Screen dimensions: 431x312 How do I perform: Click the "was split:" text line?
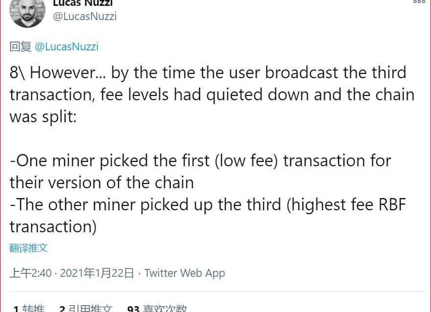[43, 116]
